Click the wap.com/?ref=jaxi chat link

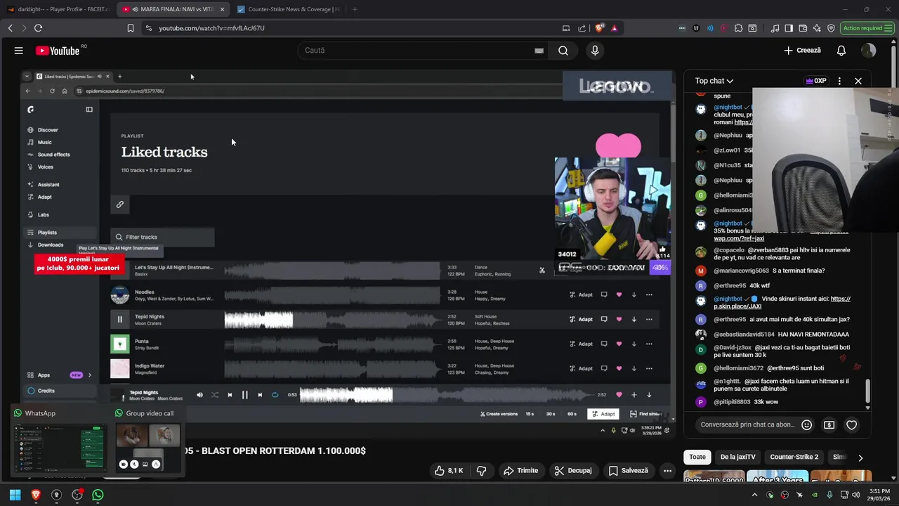[739, 238]
